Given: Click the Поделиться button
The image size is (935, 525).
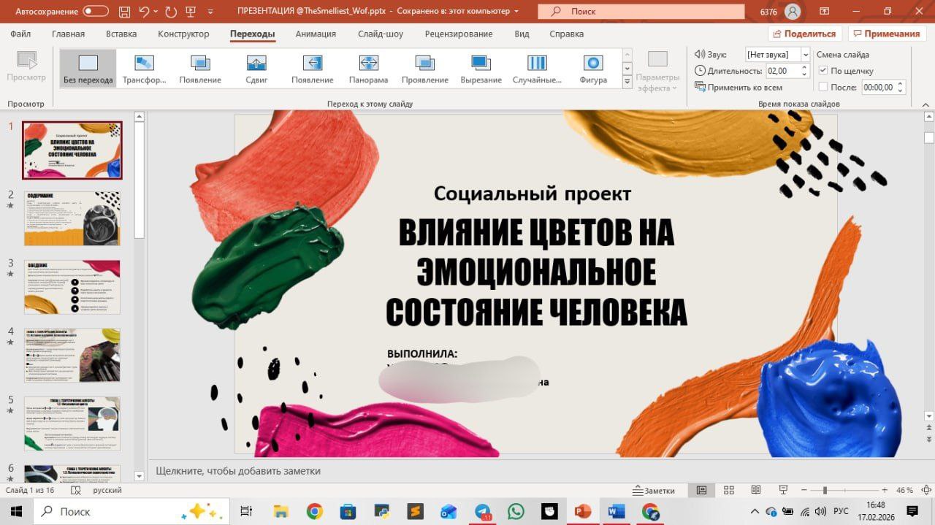Looking at the screenshot, I should pos(805,34).
